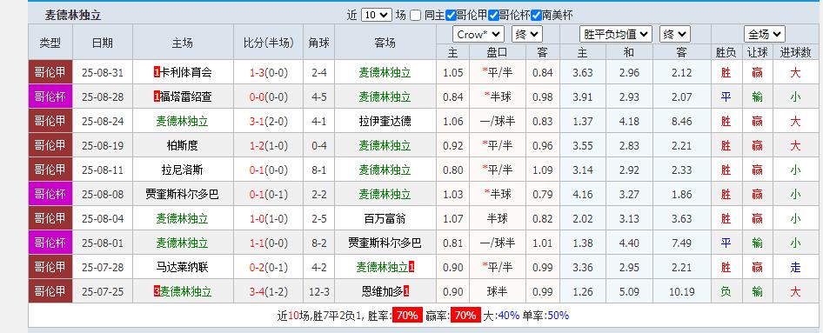Click the 3-1(2-0) score
The image size is (823, 333).
269,121
